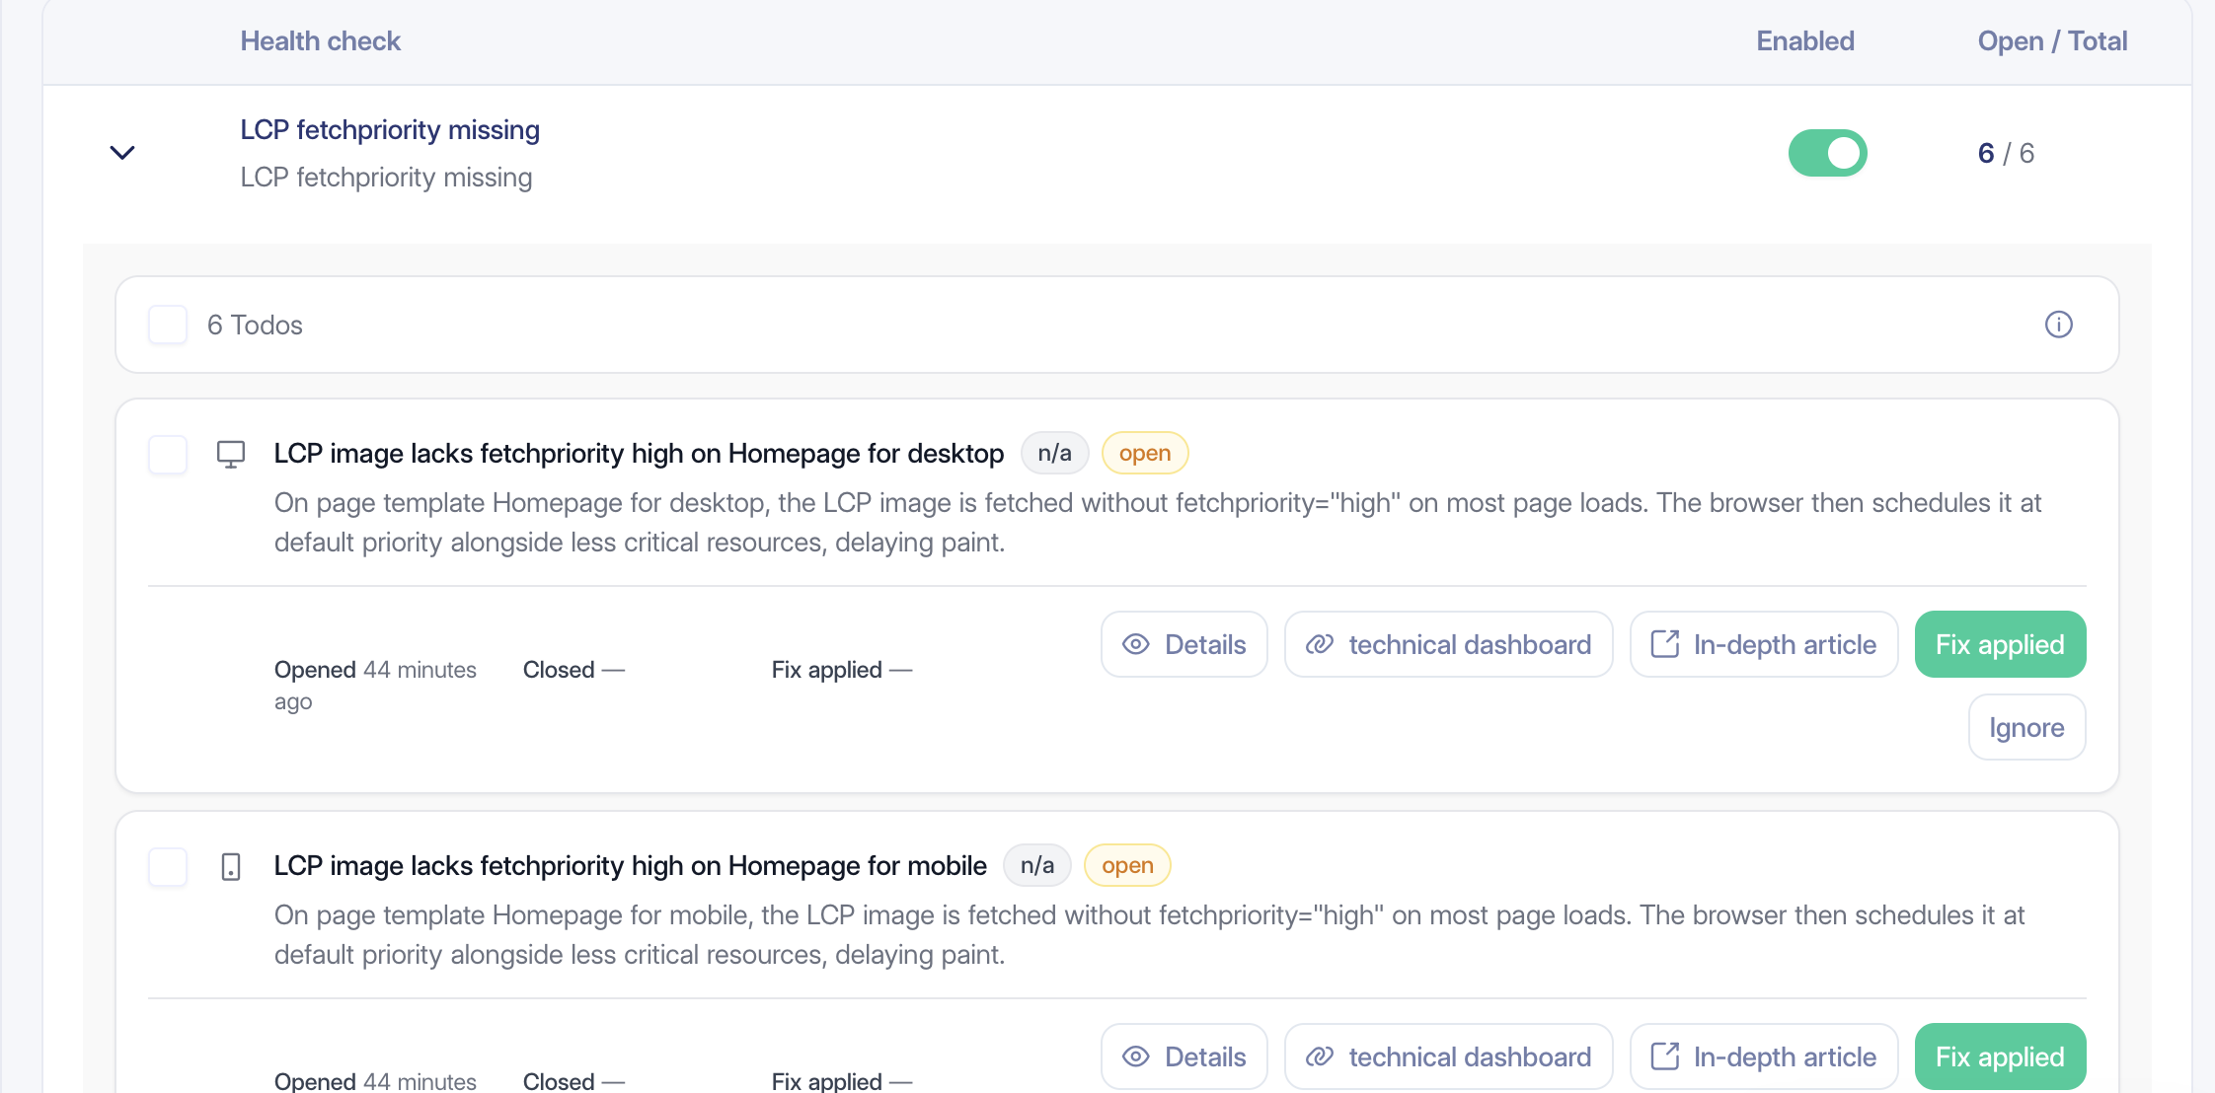Click the mobile phone device icon

click(231, 866)
